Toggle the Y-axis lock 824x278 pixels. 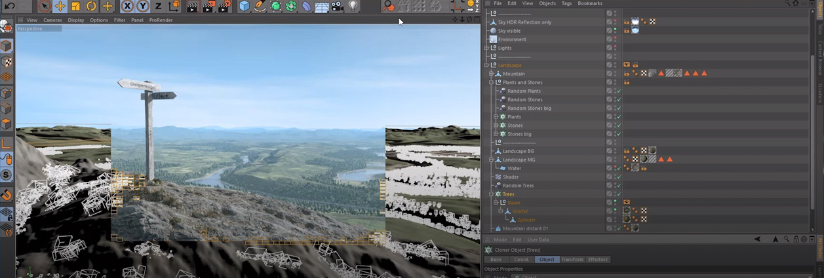[x=142, y=6]
